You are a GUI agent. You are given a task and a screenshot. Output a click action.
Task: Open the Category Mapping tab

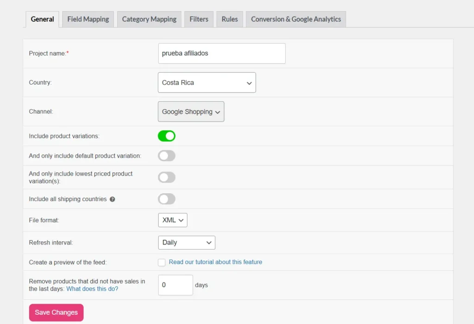click(x=149, y=19)
